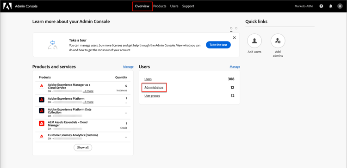Open the Products tab
347x168 pixels.
pos(160,6)
